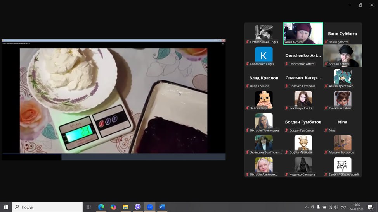378x212 pixels.
Task: Open the Copilot taskbar icon
Action: (x=113, y=207)
